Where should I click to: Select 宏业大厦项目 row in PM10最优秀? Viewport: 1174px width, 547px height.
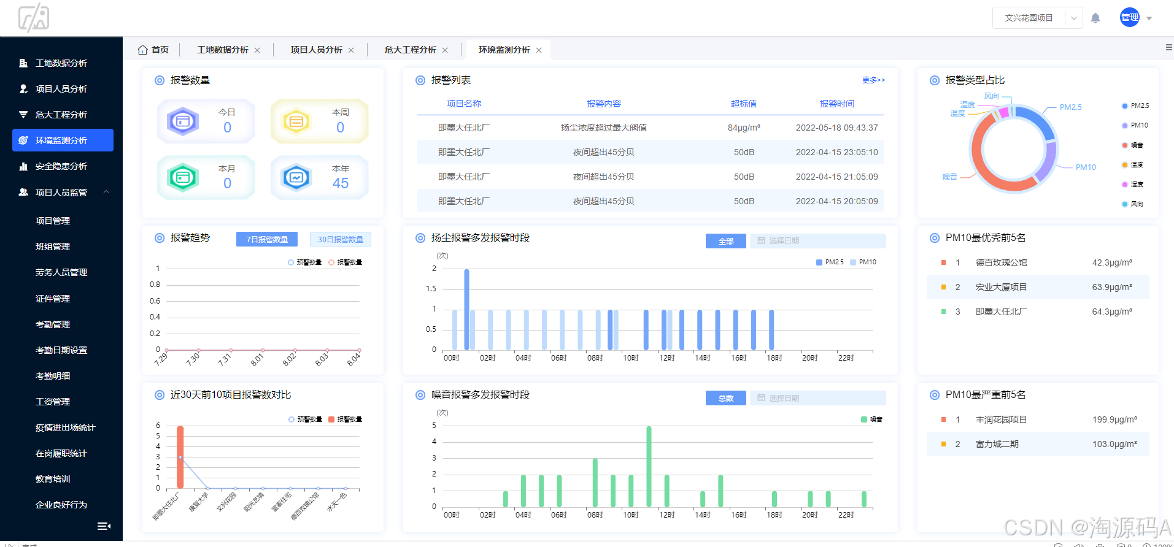point(1038,287)
